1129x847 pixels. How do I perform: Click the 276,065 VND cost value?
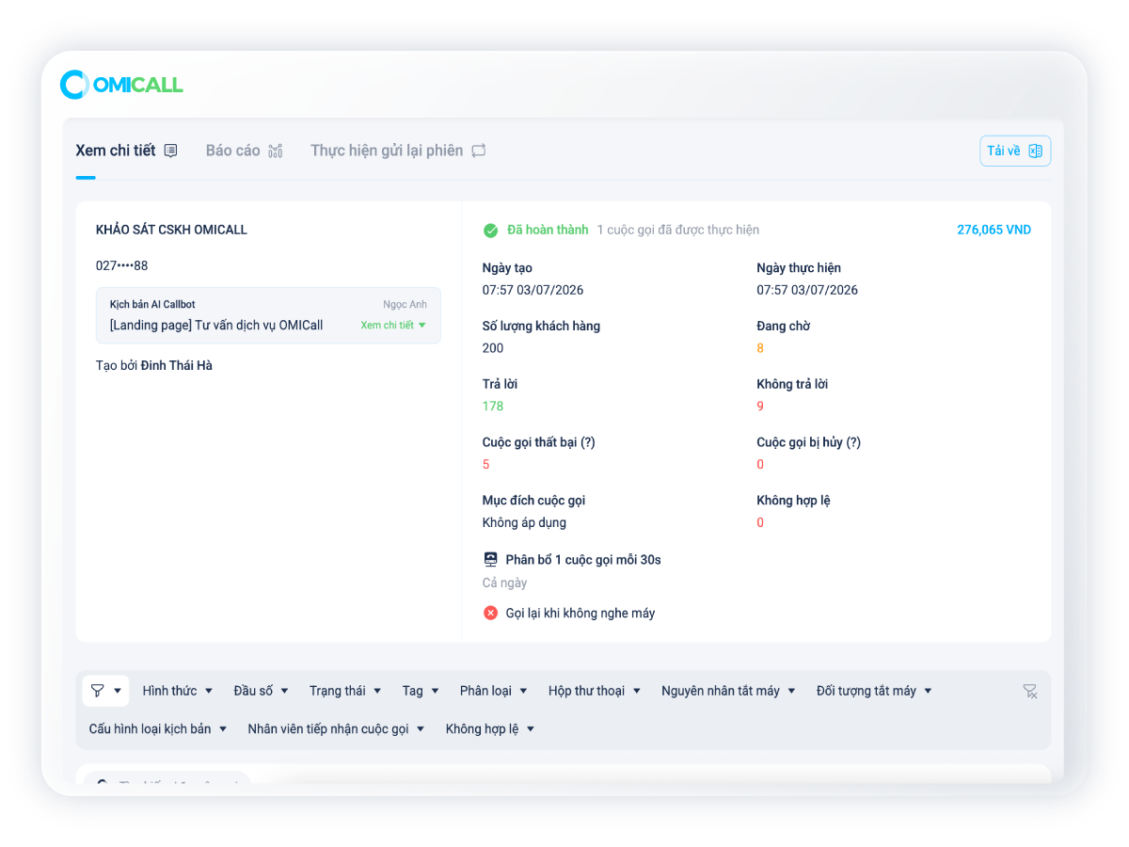coord(994,230)
